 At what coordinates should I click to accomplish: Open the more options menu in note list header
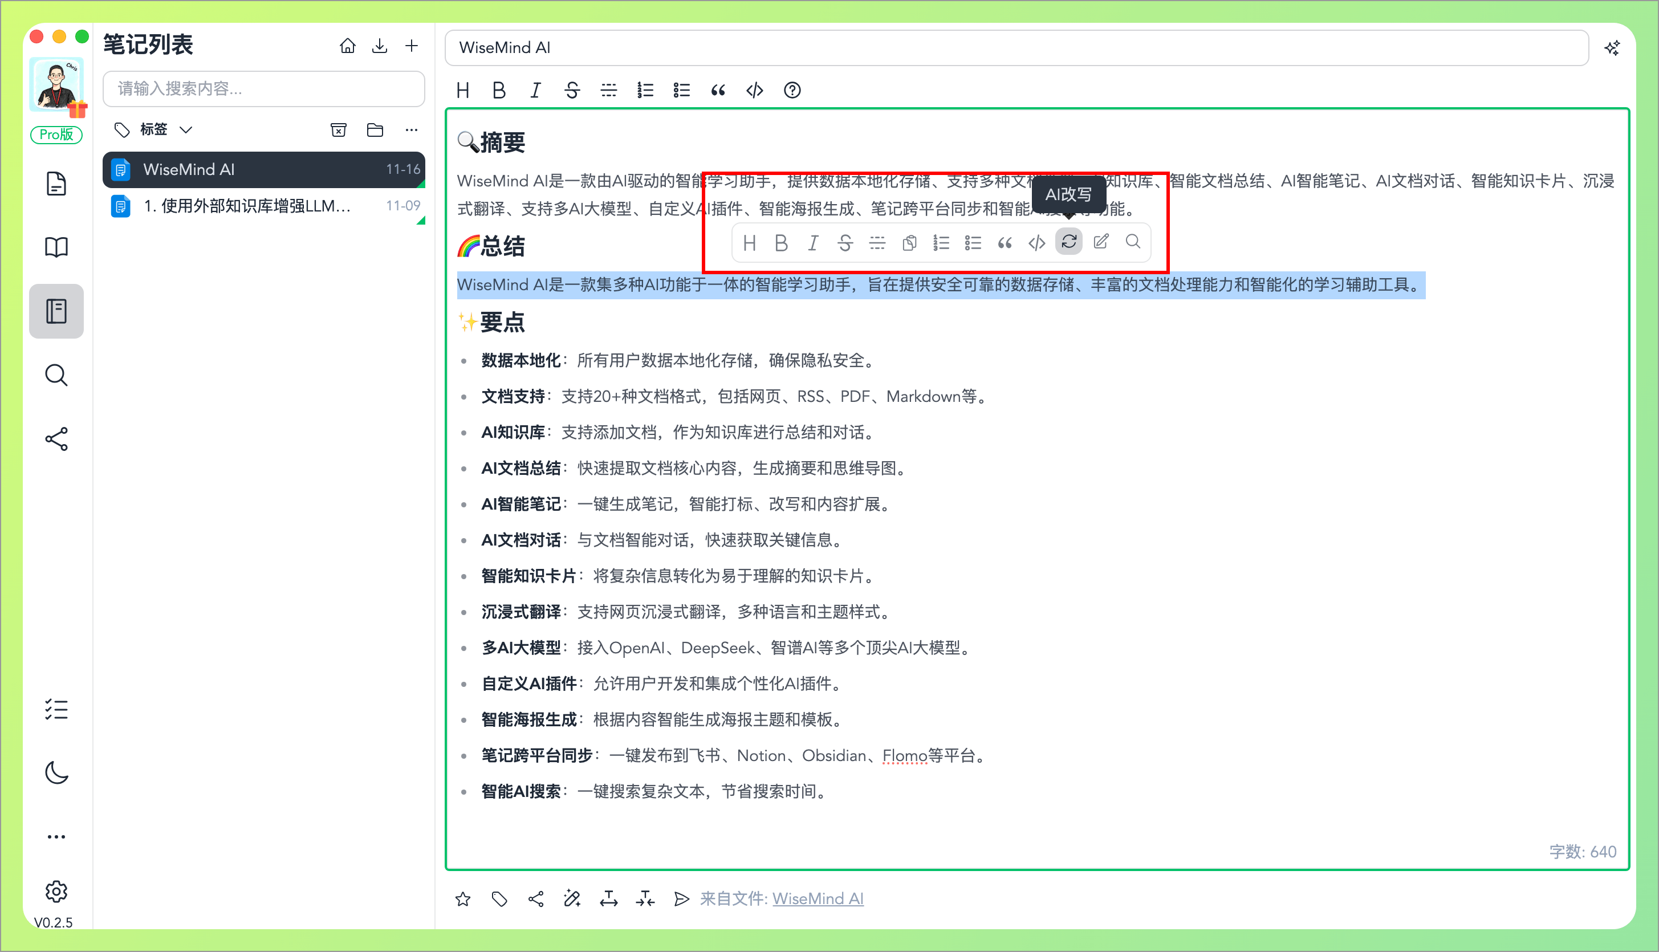pyautogui.click(x=411, y=129)
